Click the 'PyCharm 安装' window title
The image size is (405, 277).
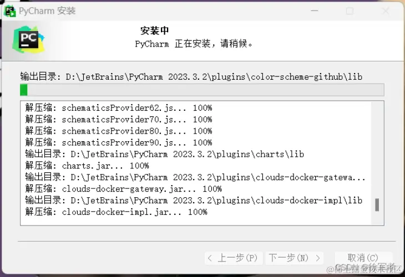pyautogui.click(x=47, y=11)
